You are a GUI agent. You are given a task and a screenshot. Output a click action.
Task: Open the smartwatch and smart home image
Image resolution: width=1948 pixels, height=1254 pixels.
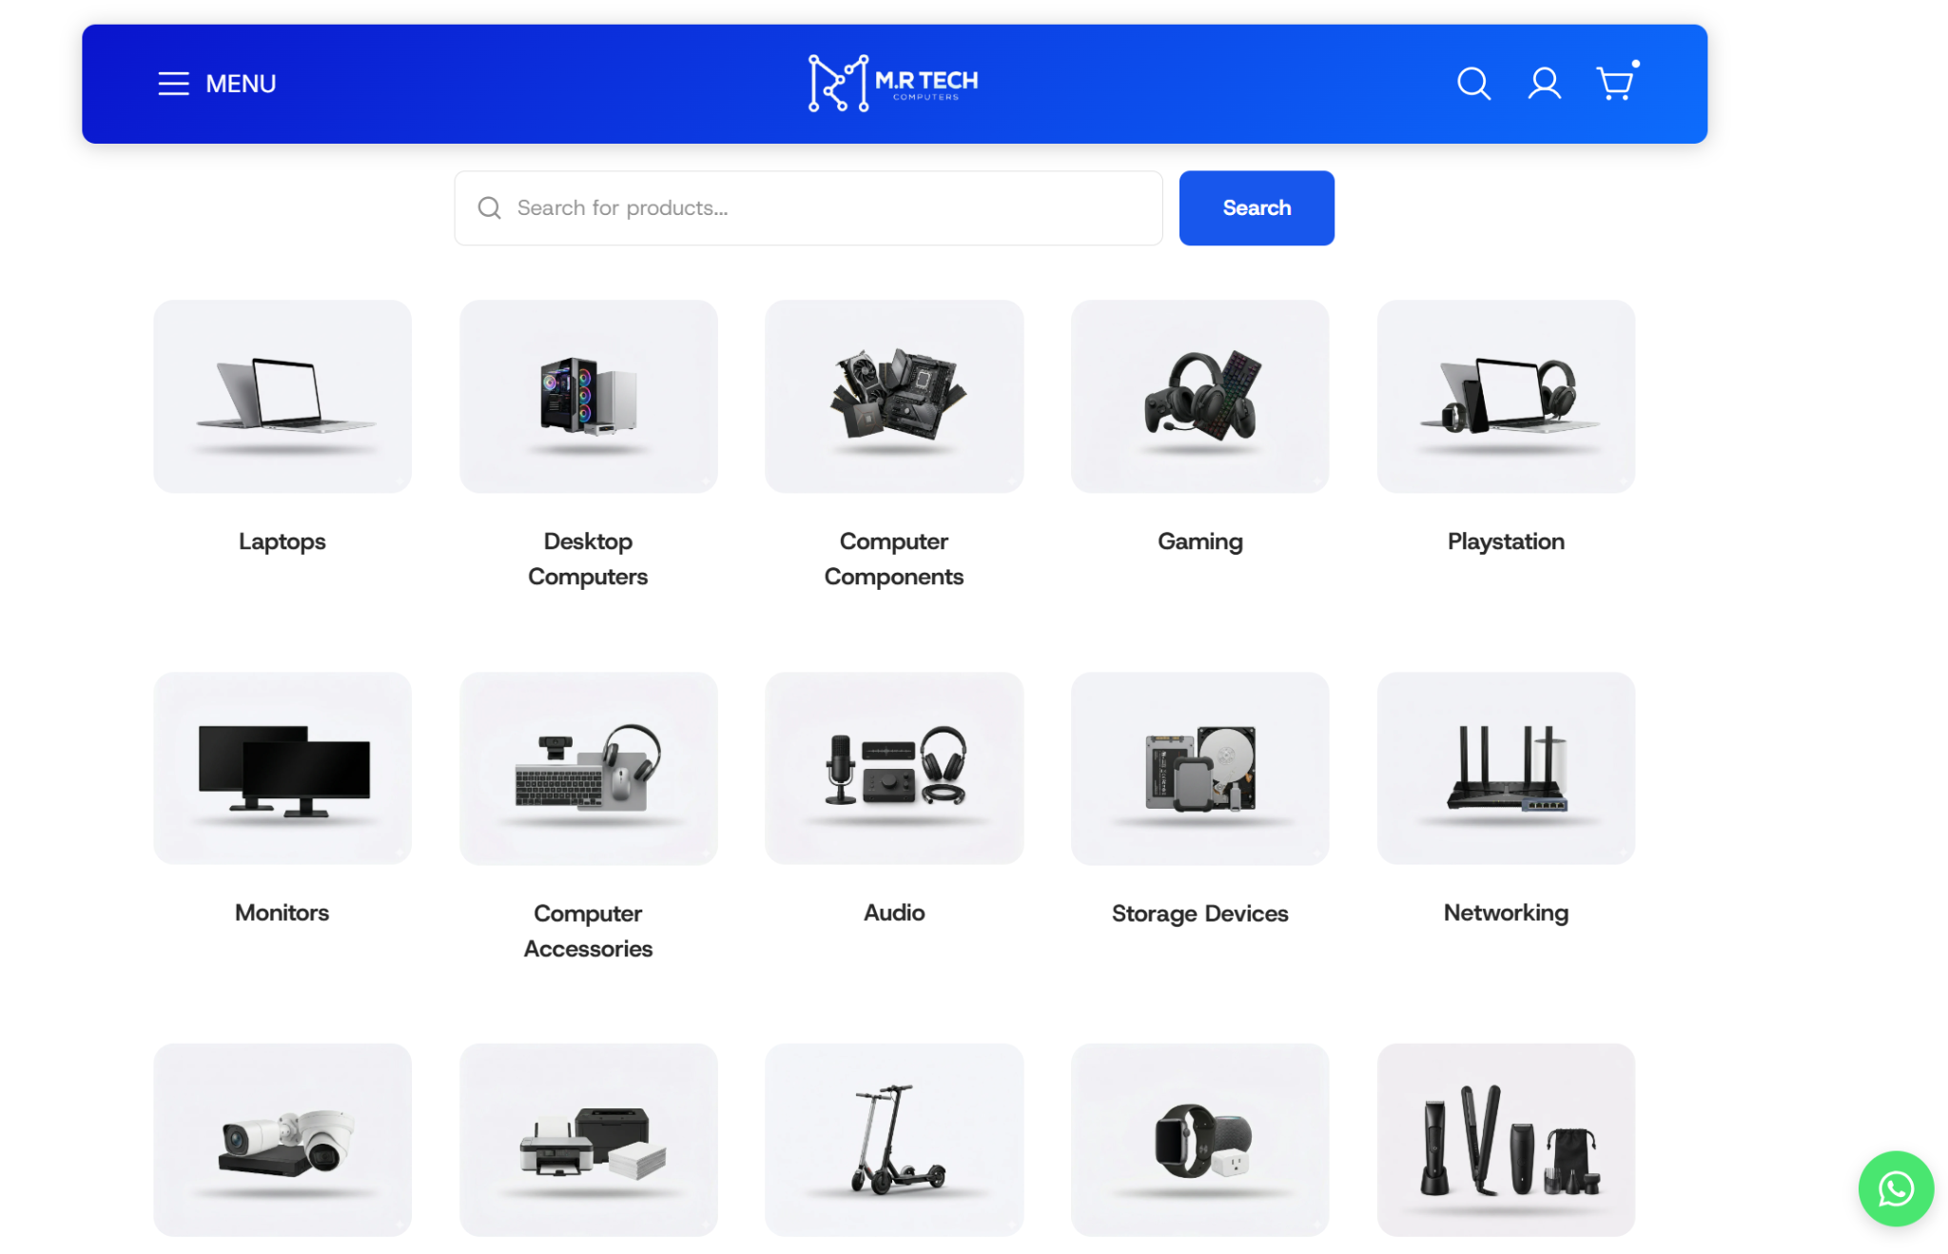click(1200, 1140)
